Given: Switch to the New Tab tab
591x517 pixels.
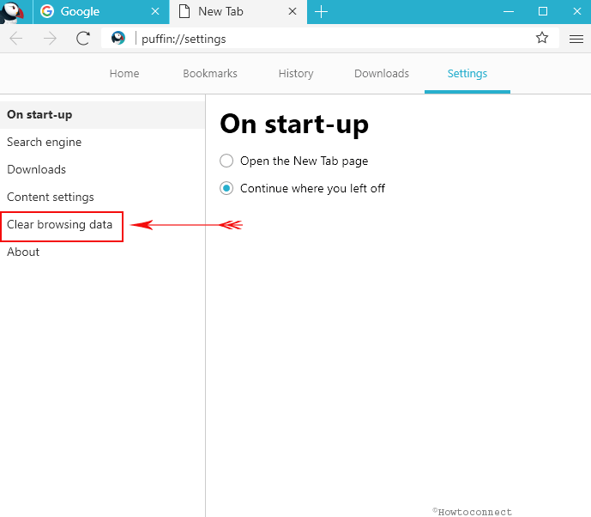Looking at the screenshot, I should 238,12.
